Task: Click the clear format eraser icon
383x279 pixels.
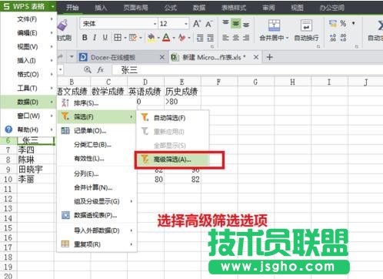Action: 182,38
